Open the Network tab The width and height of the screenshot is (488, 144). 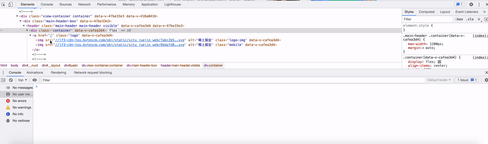coord(84,4)
